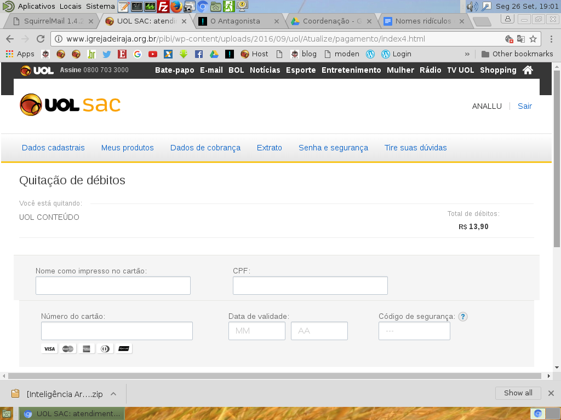561x420 pixels.
Task: Go to UOL home via the house icon
Action: tap(528, 70)
